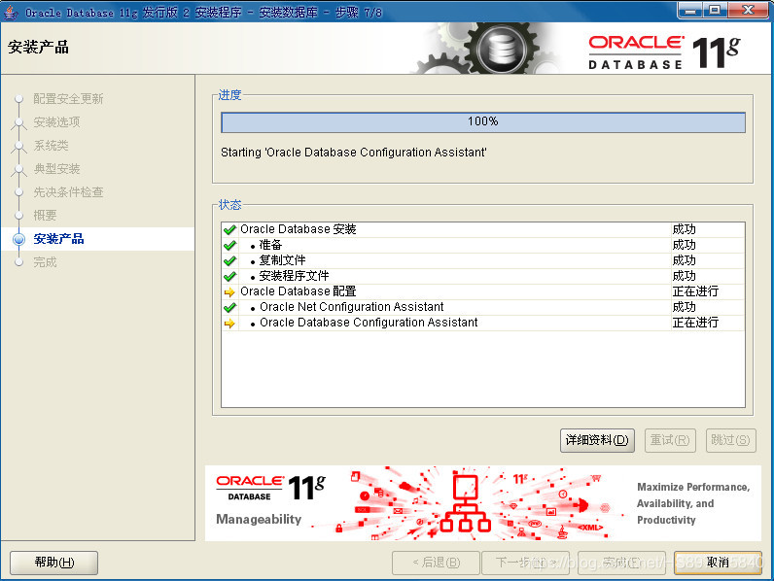Viewport: 774px width, 581px height.
Task: Click green checkmark beside 准备
Action: point(229,245)
